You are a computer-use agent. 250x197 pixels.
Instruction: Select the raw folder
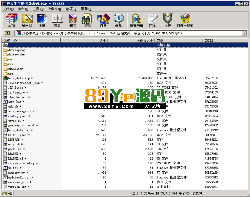[8, 59]
